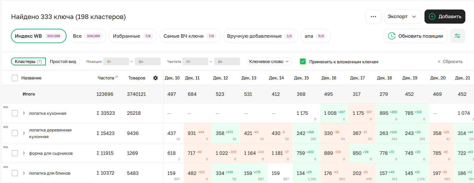This screenshot has width=474, height=183.
Task: Open the Экспорт dropdown
Action: pos(402,17)
